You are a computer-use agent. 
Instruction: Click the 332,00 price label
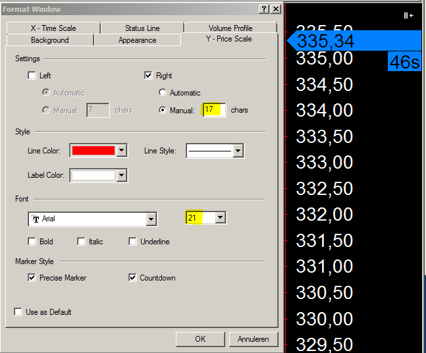[x=325, y=215]
